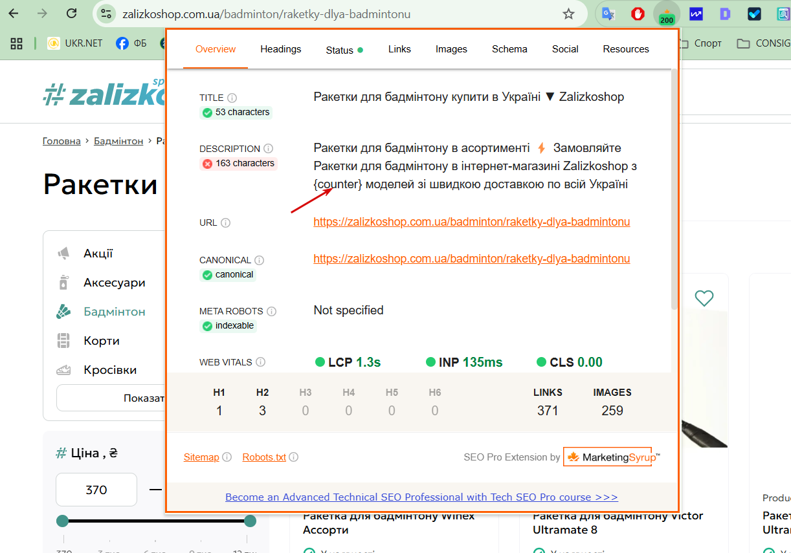
Task: Open ФБ Facebook bookmark
Action: click(x=131, y=43)
